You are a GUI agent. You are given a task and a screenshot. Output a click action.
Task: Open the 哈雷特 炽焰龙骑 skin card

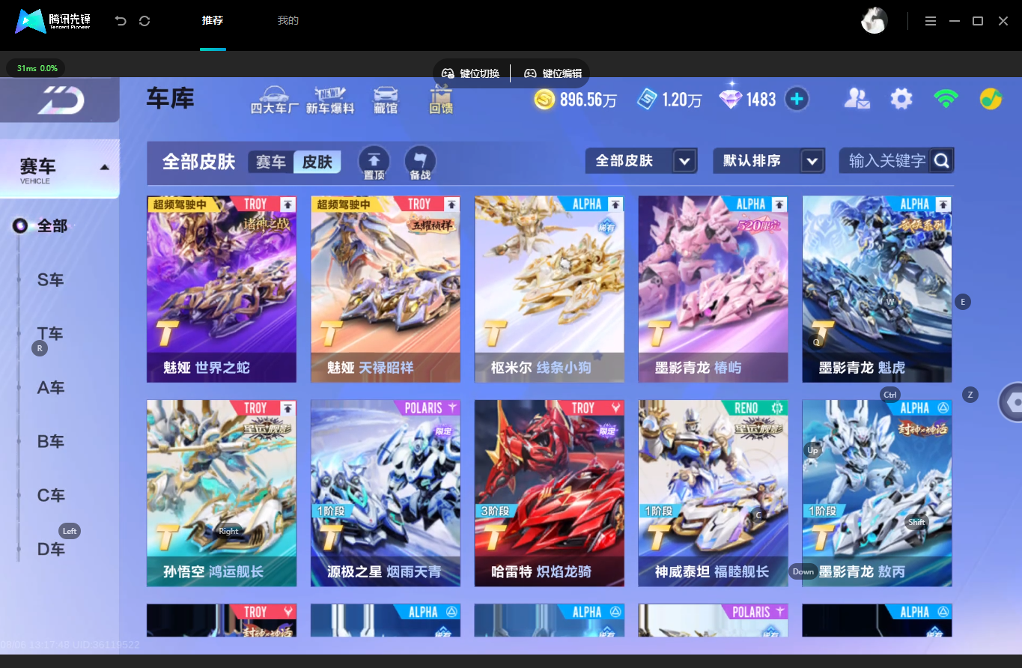click(x=550, y=493)
